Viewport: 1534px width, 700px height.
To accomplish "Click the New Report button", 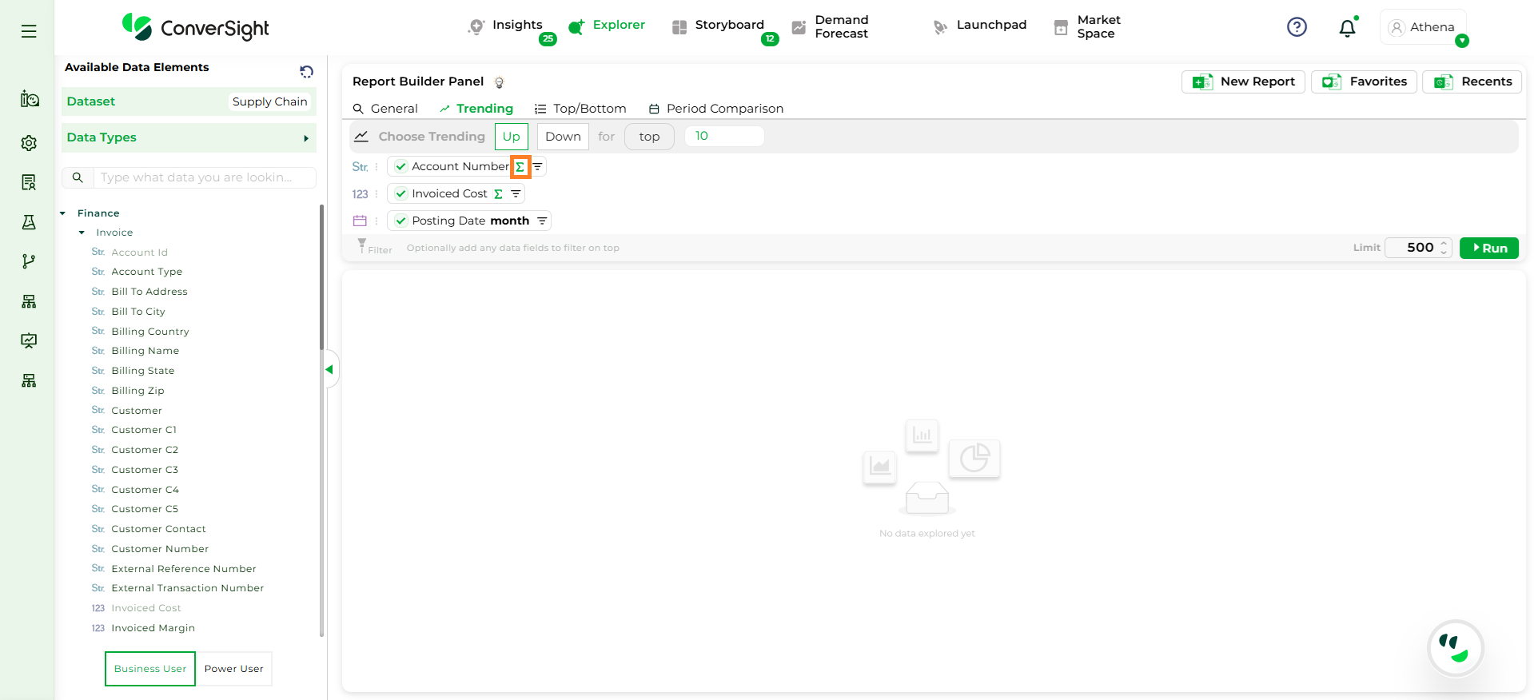I will pos(1243,82).
